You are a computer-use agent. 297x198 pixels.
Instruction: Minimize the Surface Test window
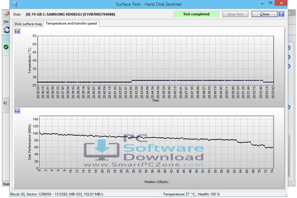tap(262, 3)
